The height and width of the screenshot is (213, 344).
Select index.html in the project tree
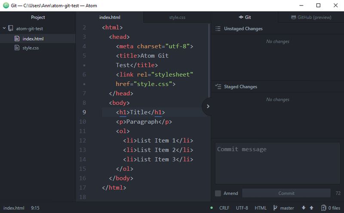(33, 39)
